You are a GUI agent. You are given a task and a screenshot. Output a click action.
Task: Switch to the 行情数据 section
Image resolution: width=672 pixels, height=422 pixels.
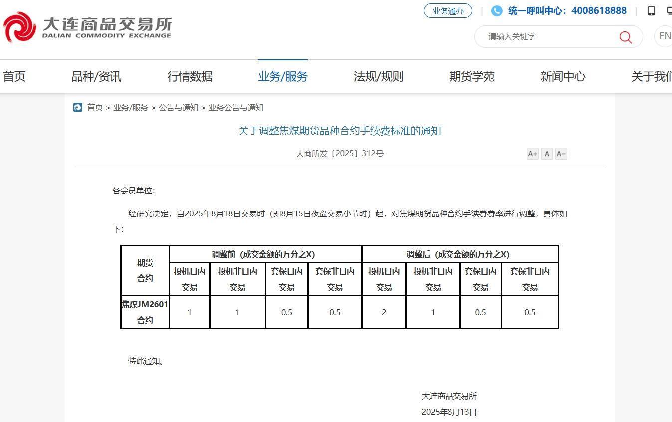point(190,76)
